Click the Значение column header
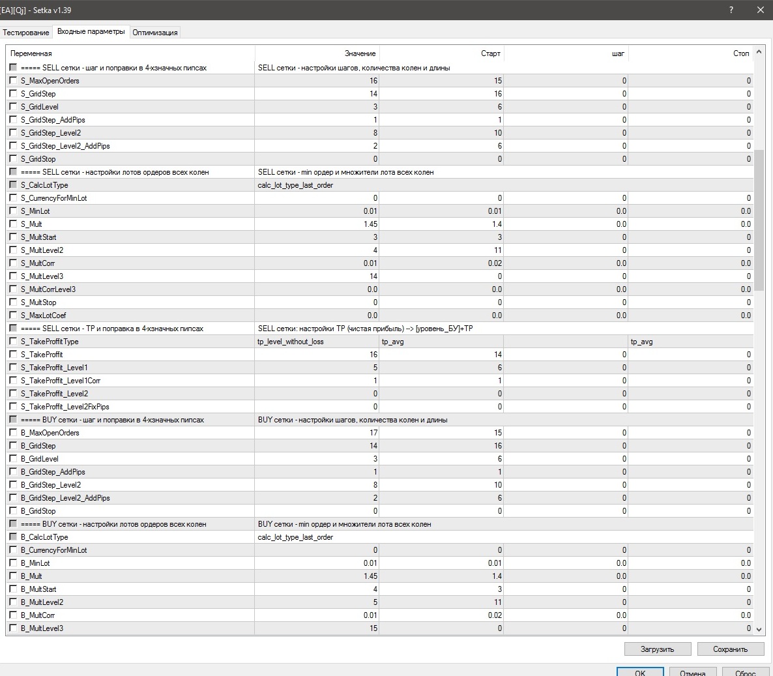 (x=317, y=53)
